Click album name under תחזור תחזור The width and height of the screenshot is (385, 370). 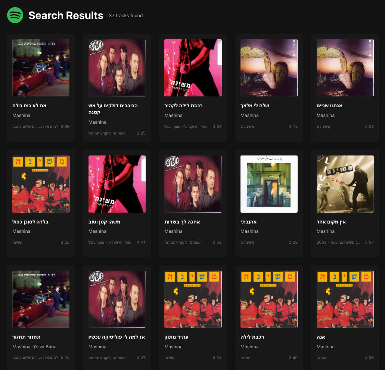pos(35,357)
